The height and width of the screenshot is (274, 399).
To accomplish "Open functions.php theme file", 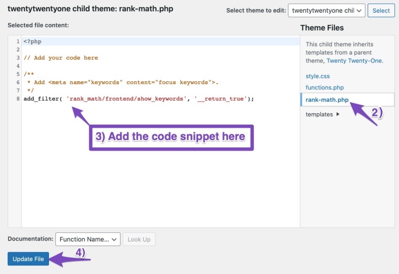I will pos(325,87).
